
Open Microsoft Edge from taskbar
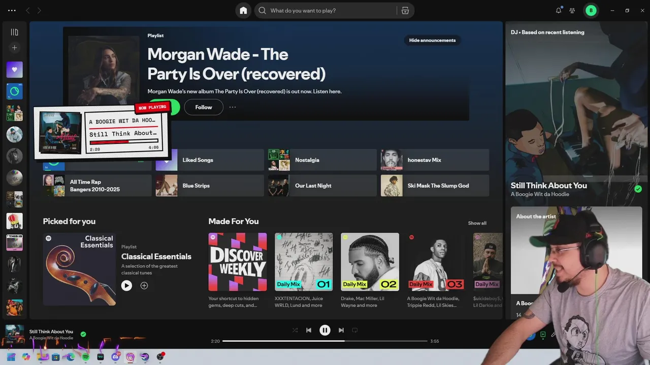tap(71, 357)
